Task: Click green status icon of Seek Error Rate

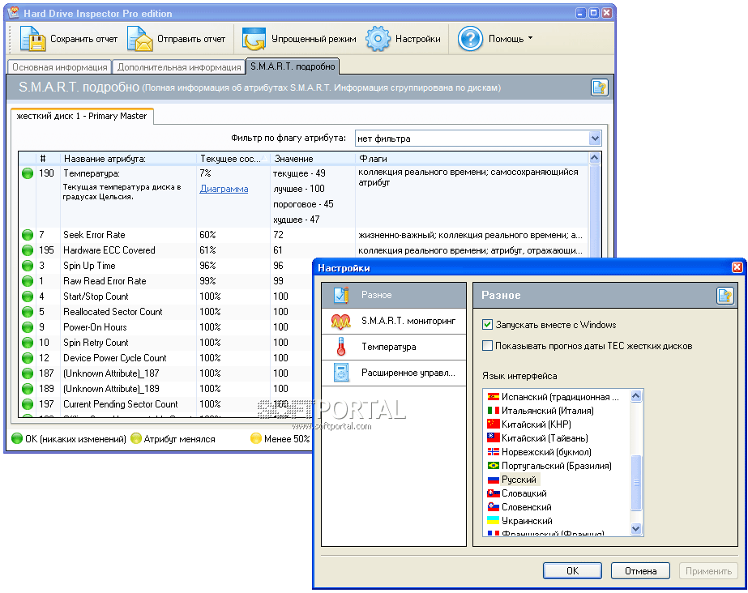Action: tap(28, 235)
